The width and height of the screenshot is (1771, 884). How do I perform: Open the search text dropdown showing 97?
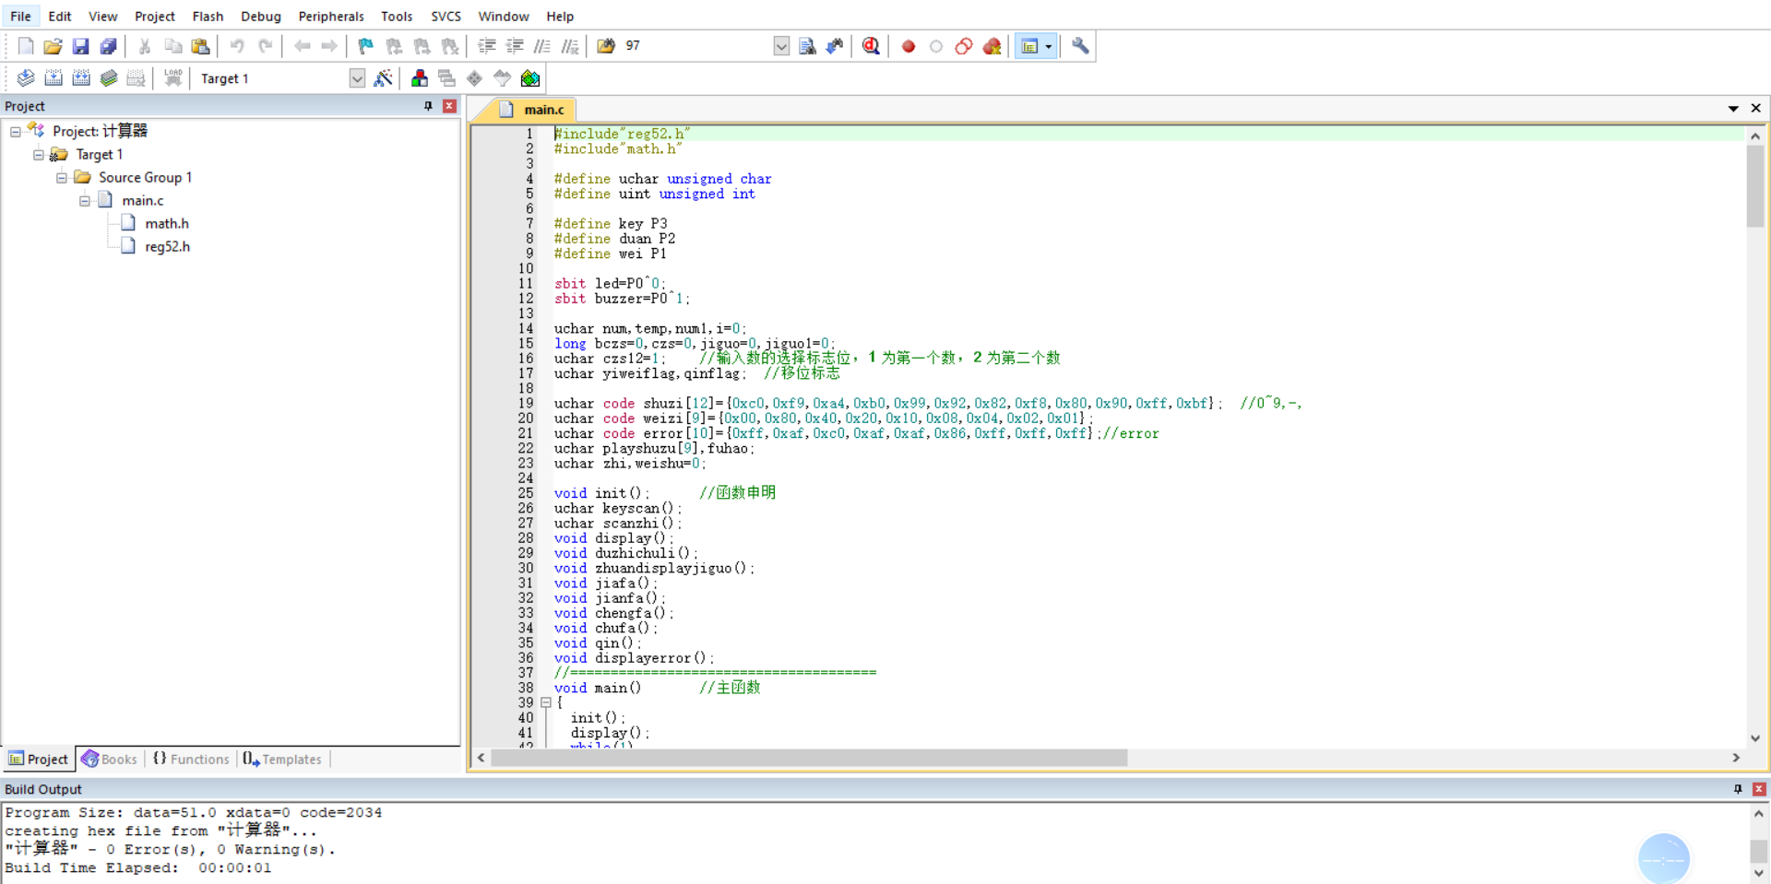[x=781, y=46]
